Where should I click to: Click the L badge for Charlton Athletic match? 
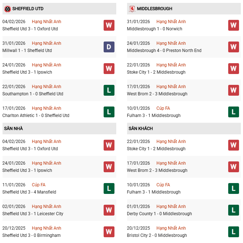tap(109, 112)
